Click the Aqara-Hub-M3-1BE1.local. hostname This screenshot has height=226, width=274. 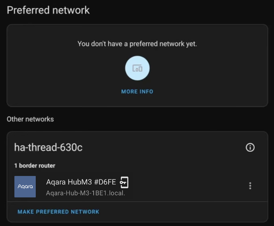tap(85, 193)
